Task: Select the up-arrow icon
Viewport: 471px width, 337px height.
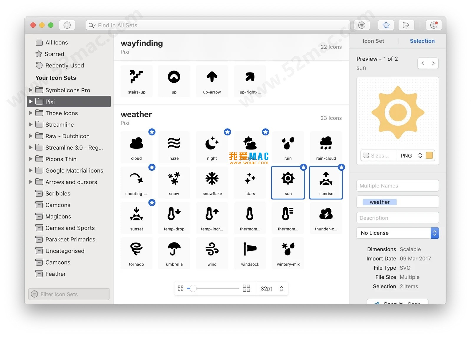Action: click(212, 81)
